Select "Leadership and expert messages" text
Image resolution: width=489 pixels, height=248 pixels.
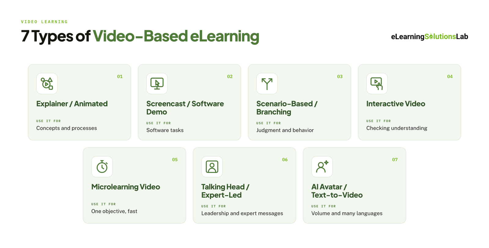[242, 214]
